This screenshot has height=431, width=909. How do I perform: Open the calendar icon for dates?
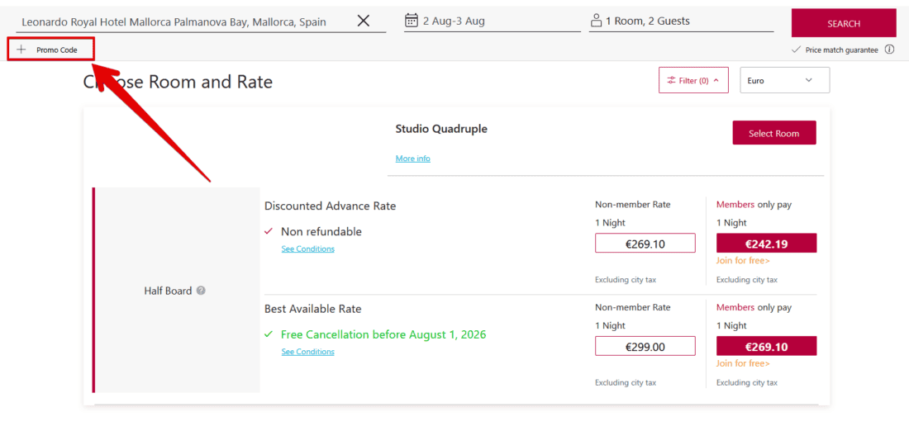point(411,21)
